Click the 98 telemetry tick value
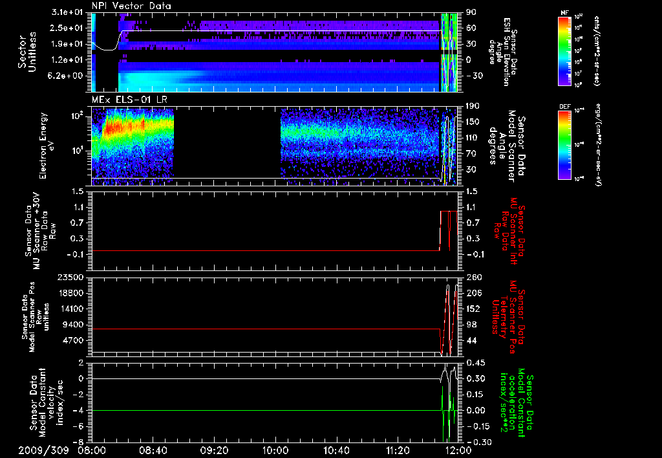 (471, 325)
